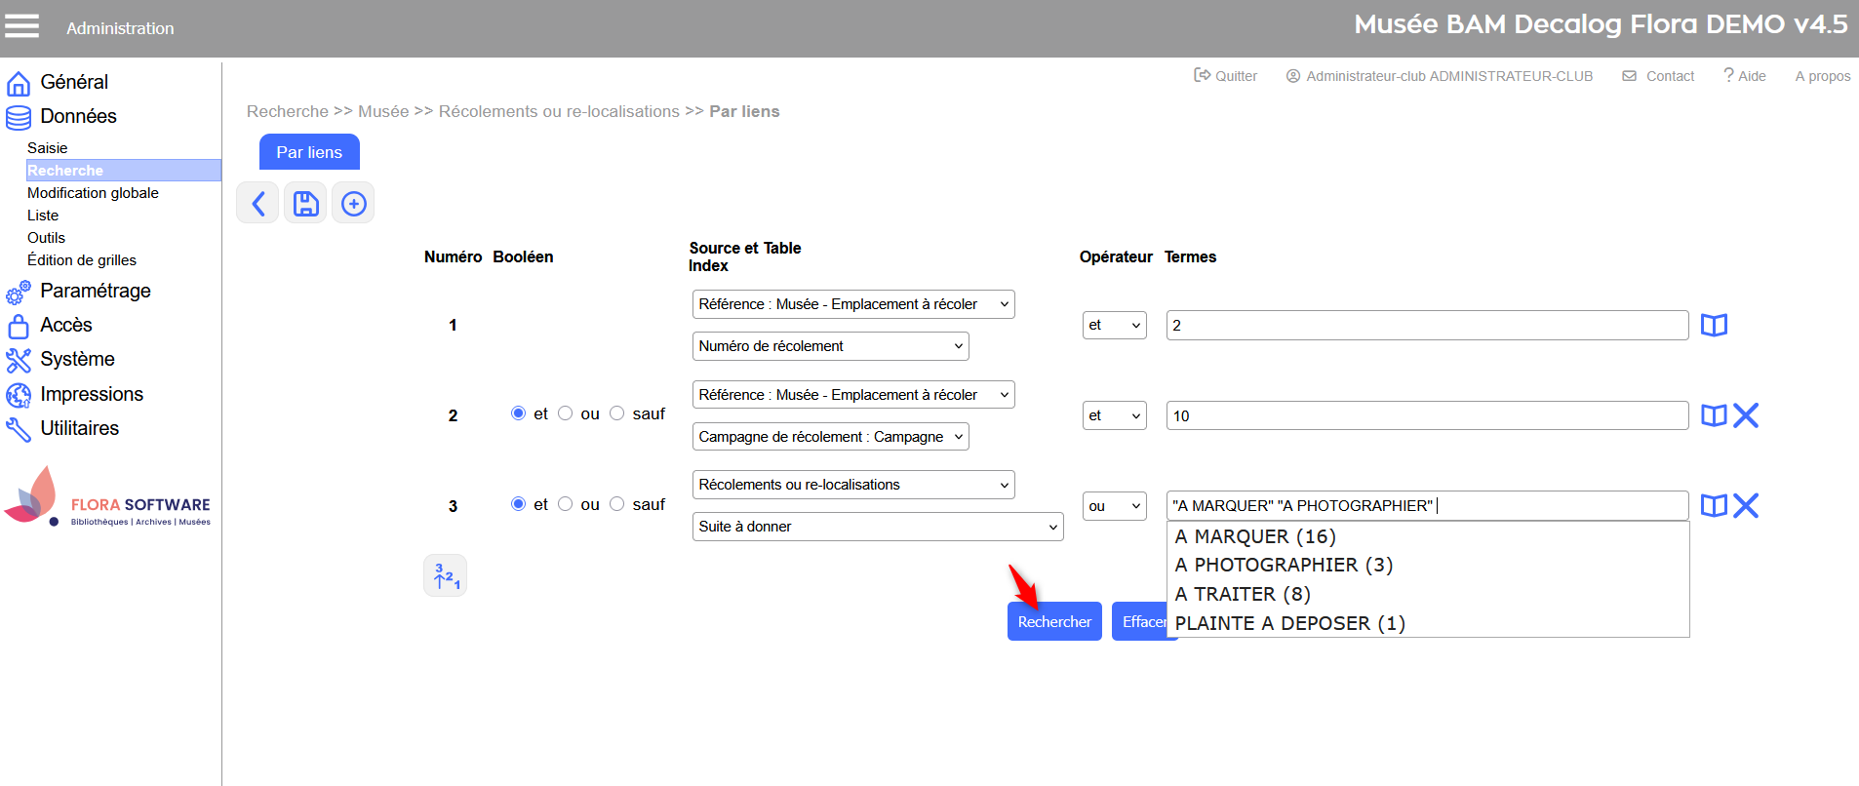This screenshot has width=1859, height=786.
Task: Open index book icon for row 3
Action: (x=1714, y=505)
